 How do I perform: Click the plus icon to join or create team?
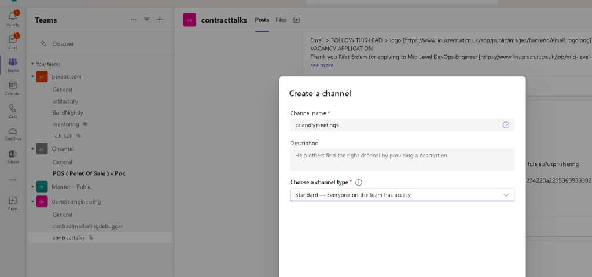tap(160, 20)
